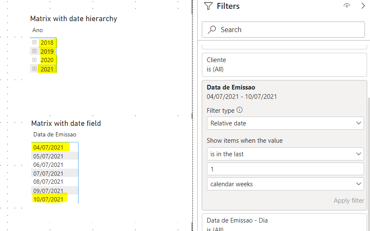Open the Data de Emissao - Dia filter card
370x231 pixels.
click(284, 222)
